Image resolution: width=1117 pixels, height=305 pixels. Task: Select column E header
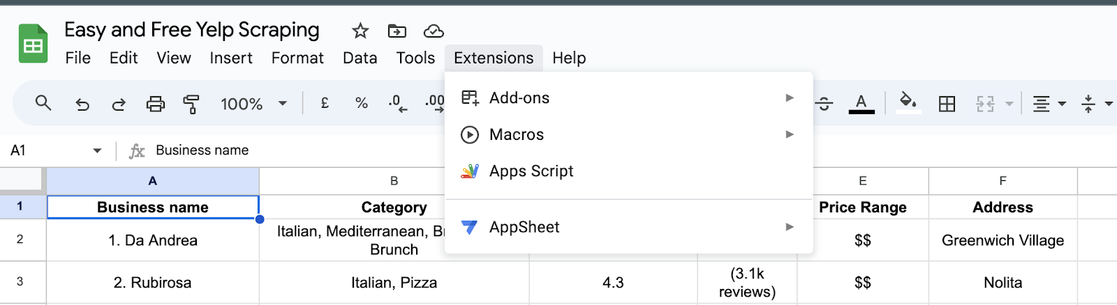point(863,181)
